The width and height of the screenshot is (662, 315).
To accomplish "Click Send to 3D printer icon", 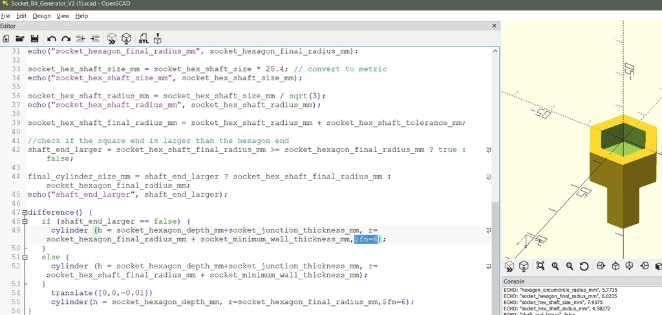I will (158, 39).
